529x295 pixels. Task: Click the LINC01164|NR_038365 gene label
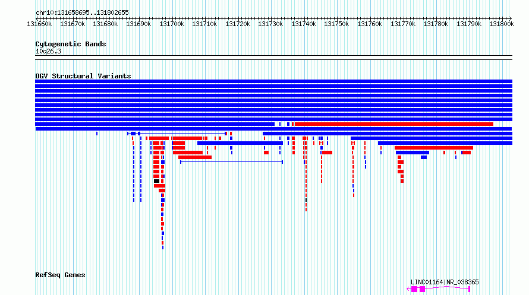445,282
